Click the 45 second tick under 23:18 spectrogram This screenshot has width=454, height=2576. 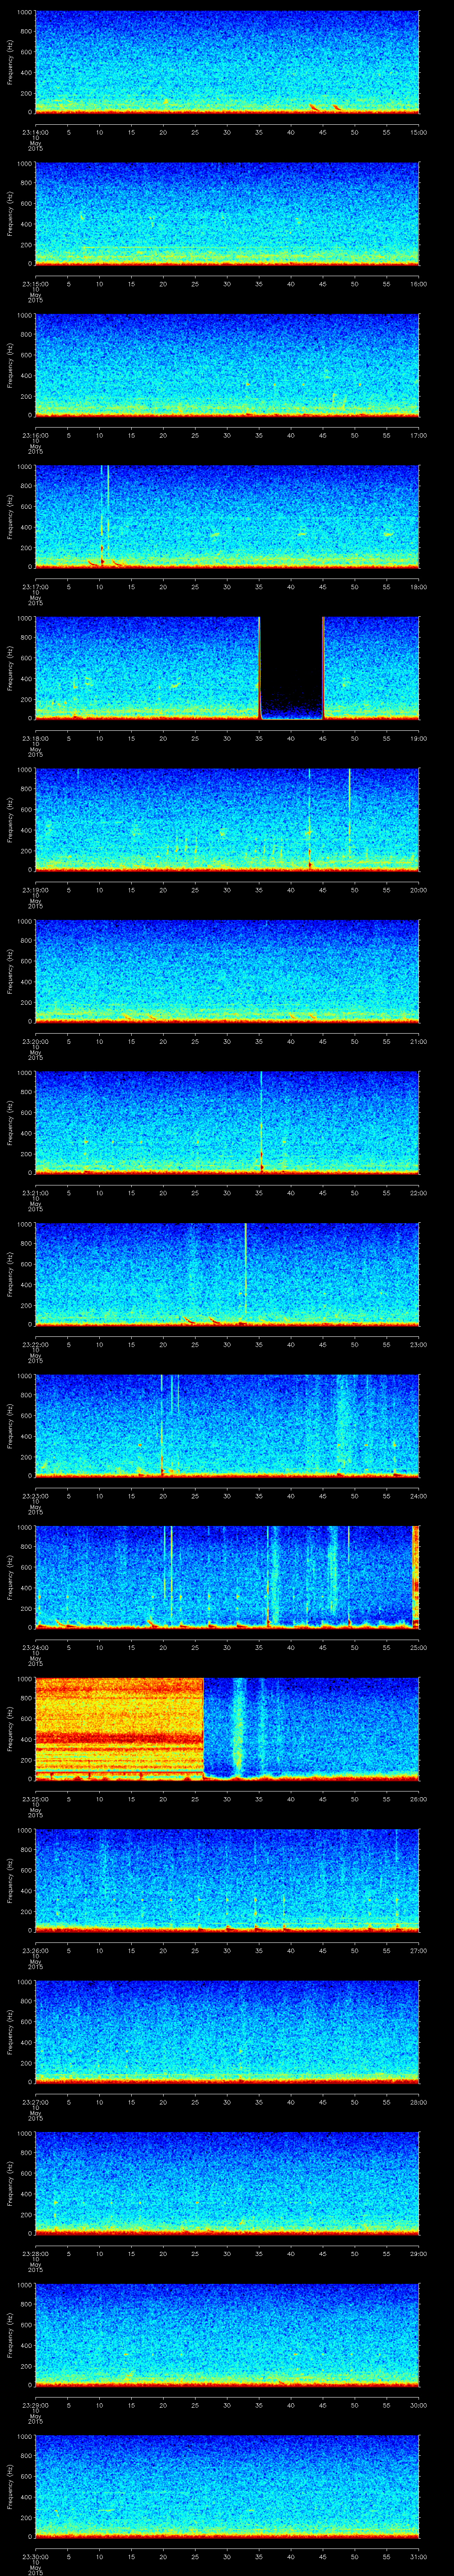click(323, 738)
